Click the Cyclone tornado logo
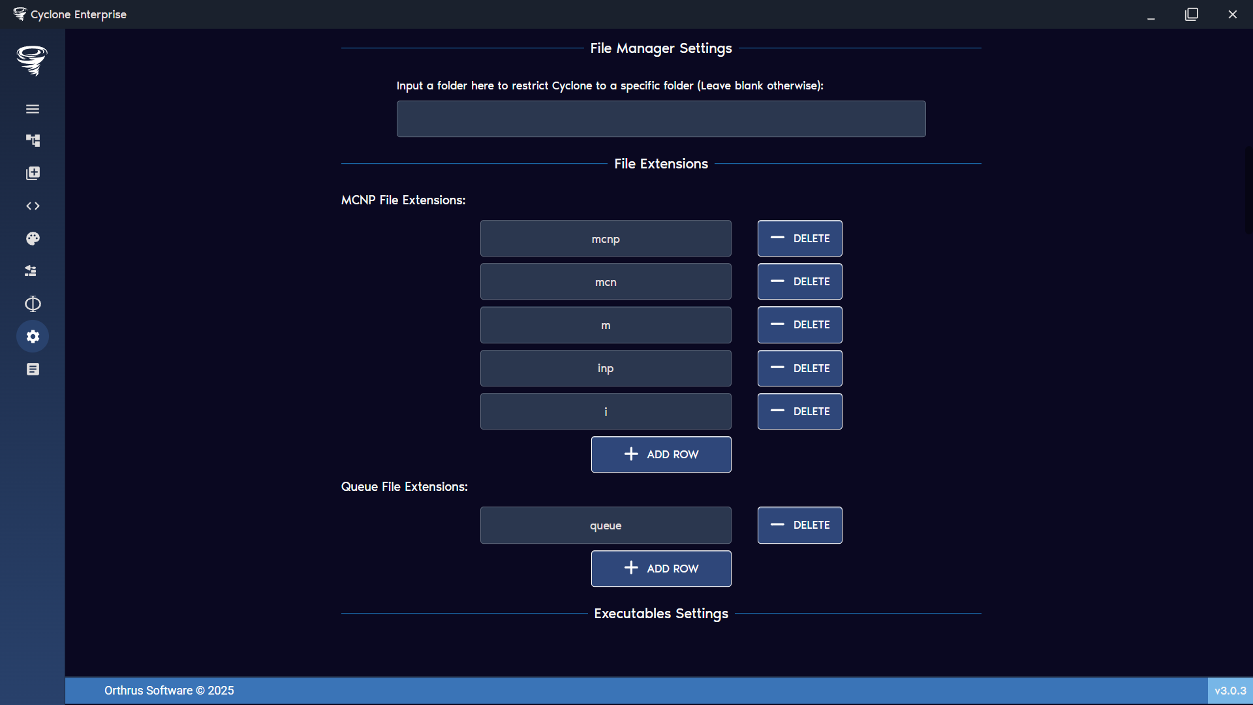 32,61
